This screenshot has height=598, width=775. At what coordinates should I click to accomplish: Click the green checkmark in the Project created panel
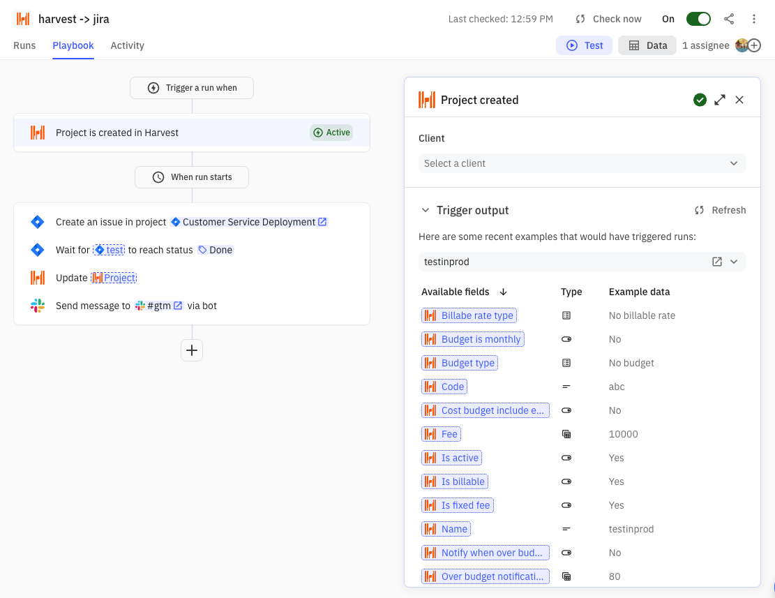(700, 100)
